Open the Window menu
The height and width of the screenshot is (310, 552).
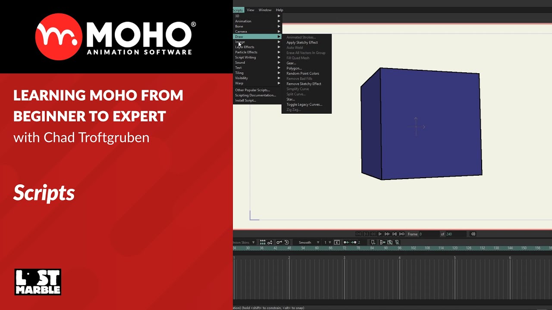pyautogui.click(x=265, y=10)
